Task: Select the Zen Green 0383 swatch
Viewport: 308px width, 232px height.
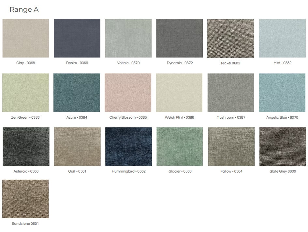Action: pos(25,93)
